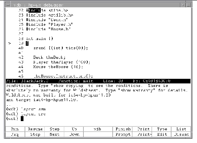Click line number 44 in the source gutter

coord(21,67)
